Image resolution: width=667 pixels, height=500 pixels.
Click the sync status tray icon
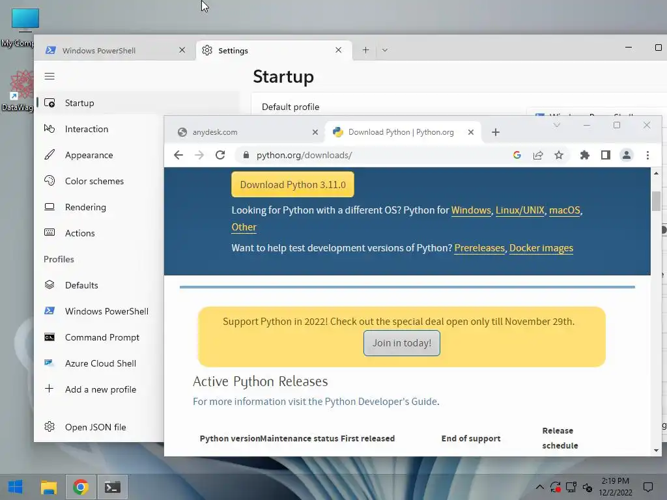(x=555, y=487)
